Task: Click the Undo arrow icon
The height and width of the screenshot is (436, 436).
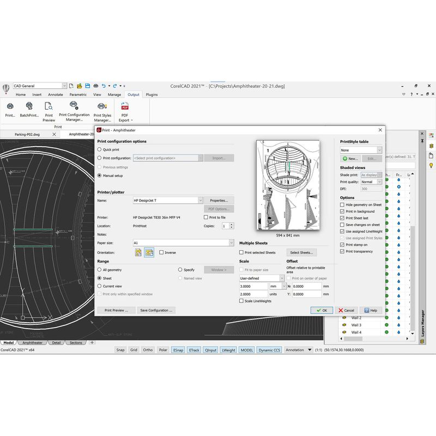Action: pyautogui.click(x=104, y=86)
